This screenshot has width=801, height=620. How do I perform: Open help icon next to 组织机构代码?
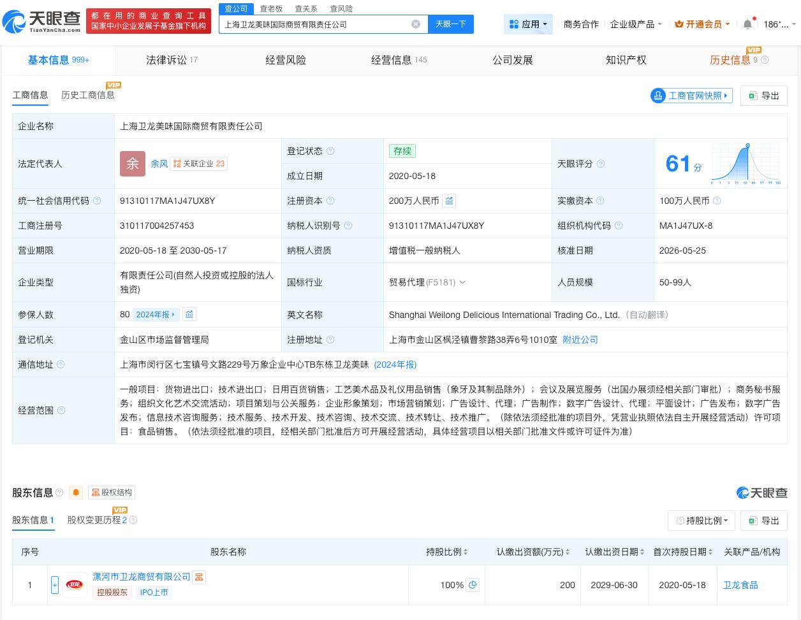pyautogui.click(x=619, y=226)
